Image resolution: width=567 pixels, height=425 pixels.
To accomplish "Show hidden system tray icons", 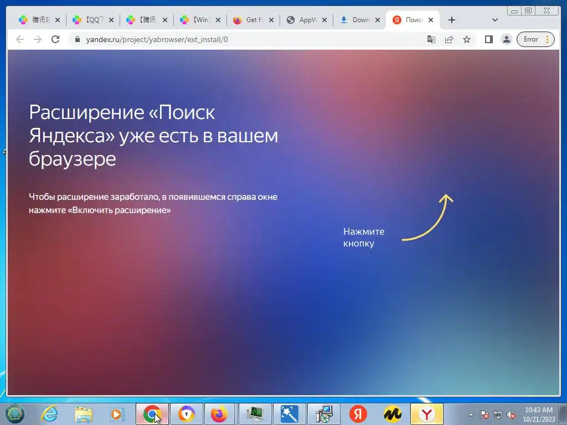I will click(x=471, y=414).
